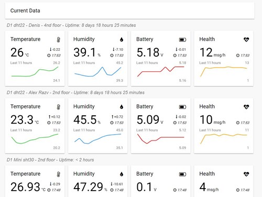The image size is (262, 197).
Task: Click the large '26 °C' temperature reading
Action: (19, 52)
